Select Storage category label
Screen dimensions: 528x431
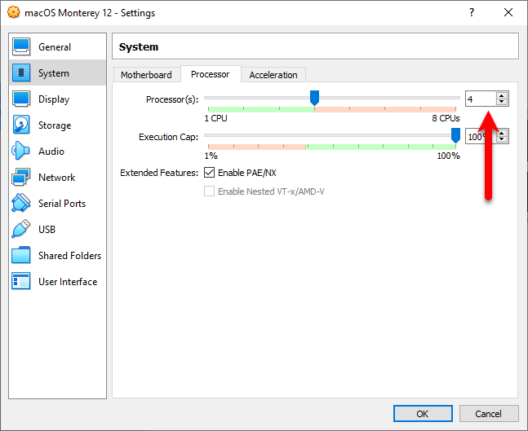pos(55,125)
